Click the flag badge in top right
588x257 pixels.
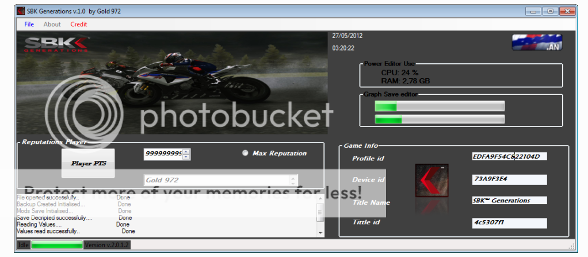537,43
